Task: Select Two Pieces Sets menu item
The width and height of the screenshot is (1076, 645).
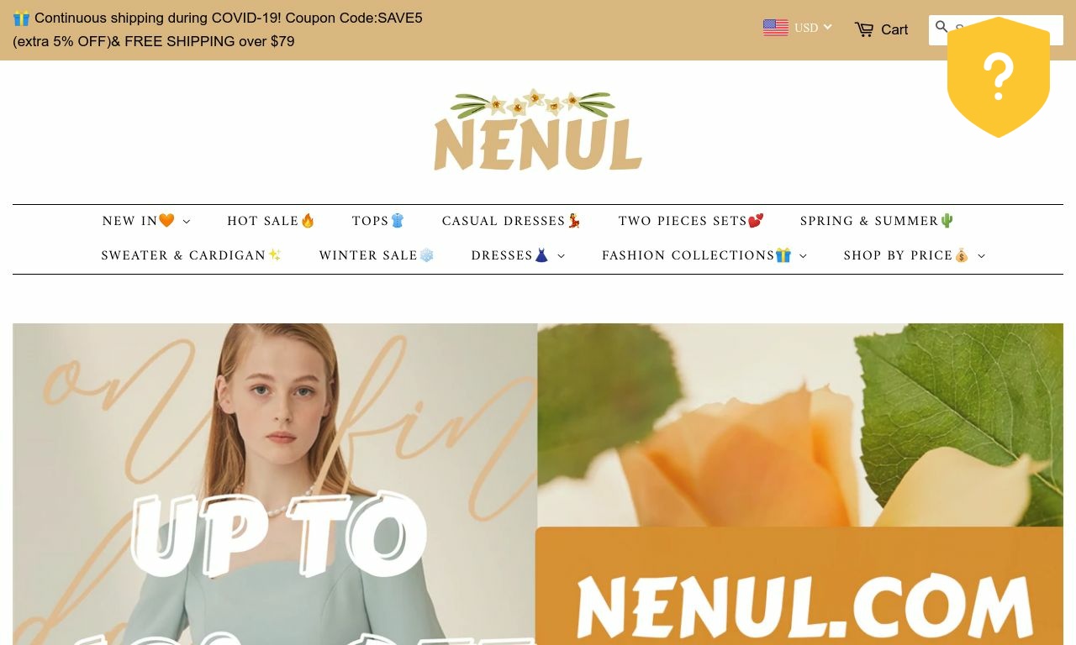Action: 691,221
